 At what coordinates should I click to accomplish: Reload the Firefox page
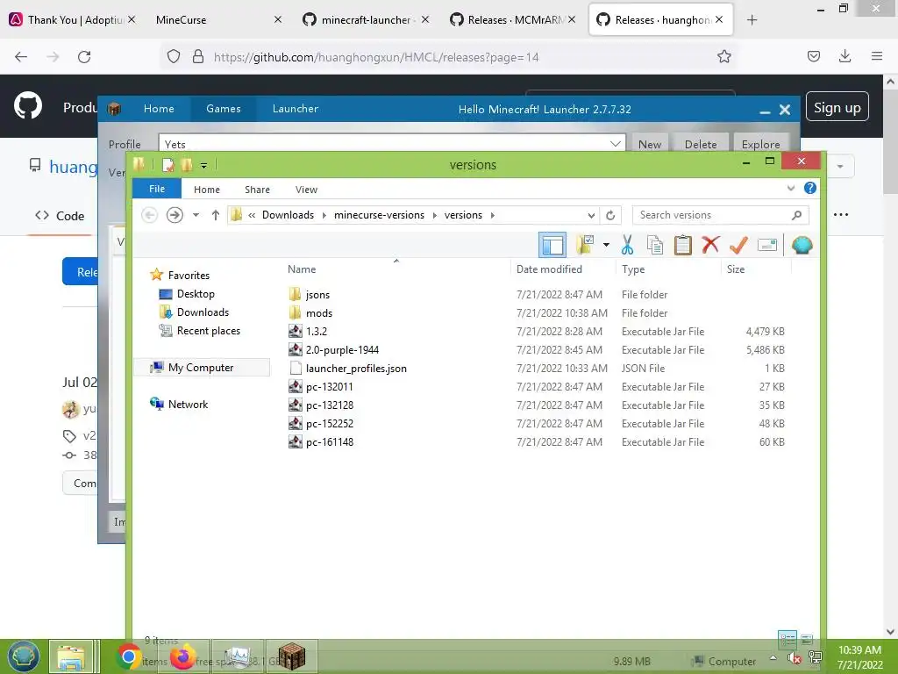click(x=84, y=57)
